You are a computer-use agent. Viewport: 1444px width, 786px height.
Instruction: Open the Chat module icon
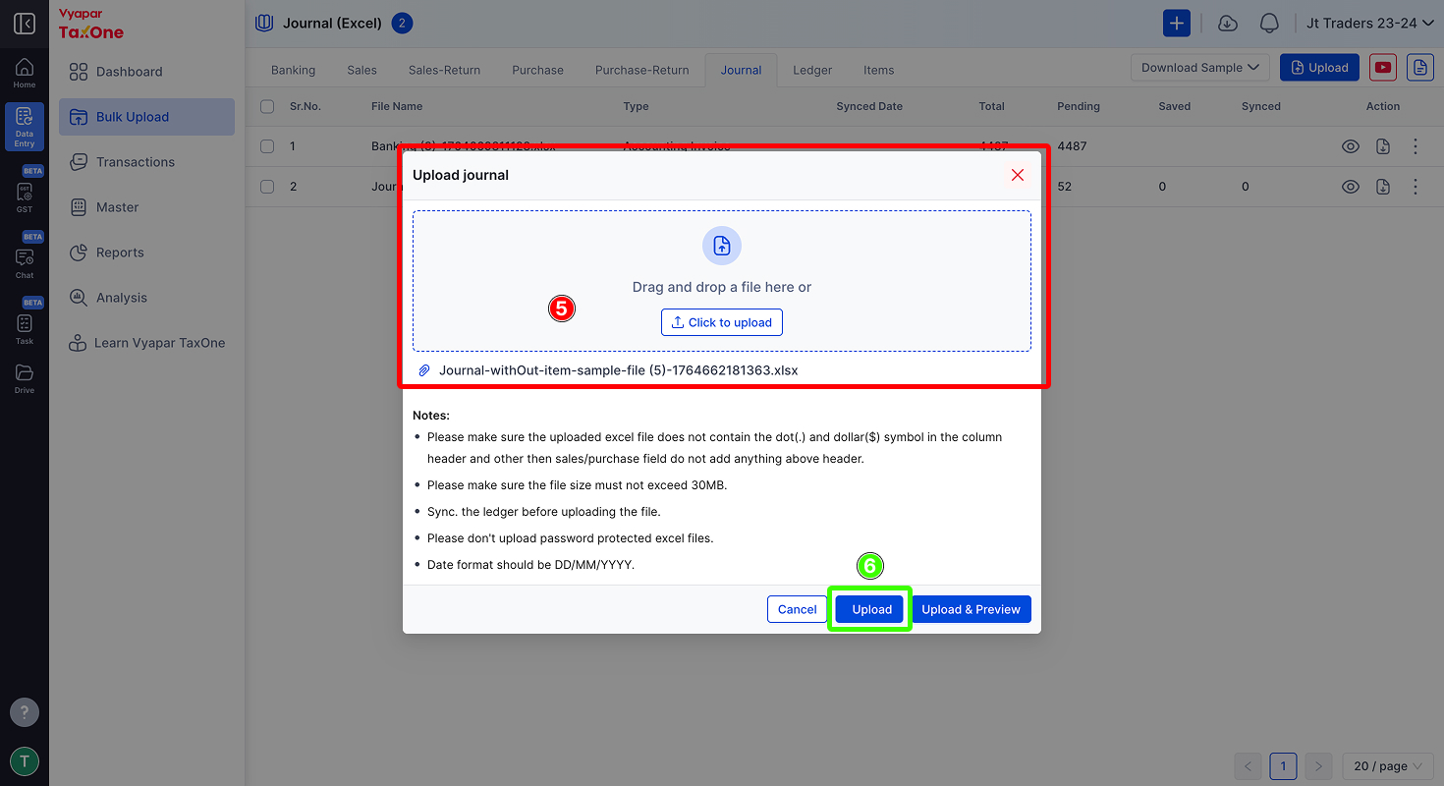coord(25,261)
